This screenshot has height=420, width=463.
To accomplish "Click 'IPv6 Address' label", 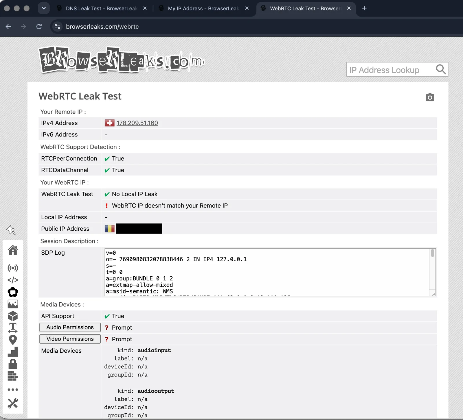I will pyautogui.click(x=59, y=135).
